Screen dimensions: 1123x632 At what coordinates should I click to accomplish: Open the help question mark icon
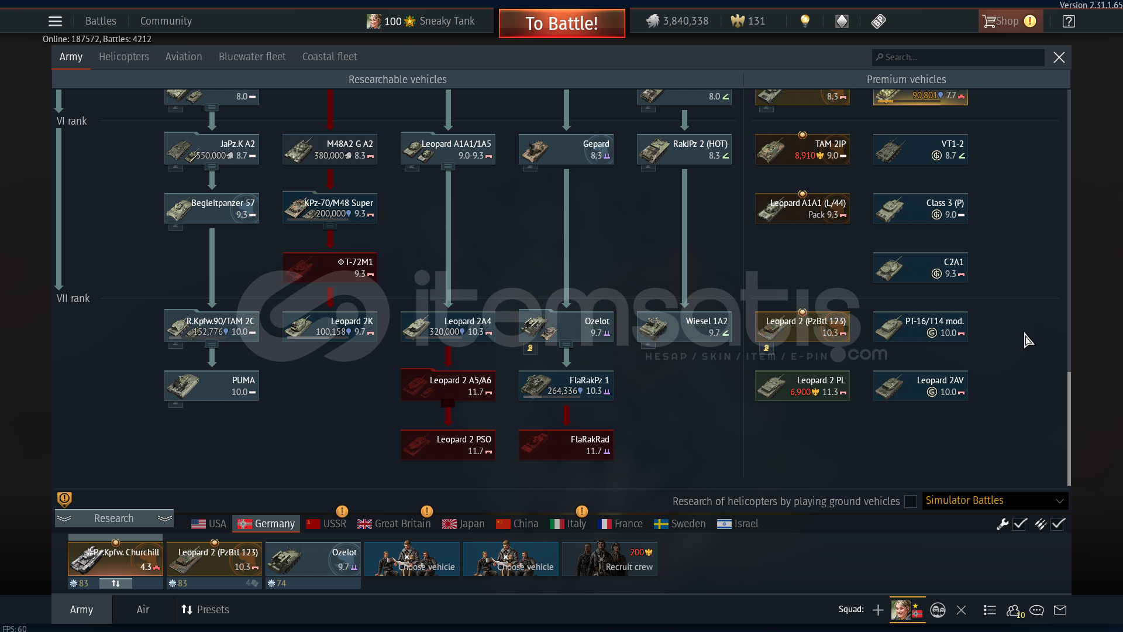click(x=1069, y=21)
